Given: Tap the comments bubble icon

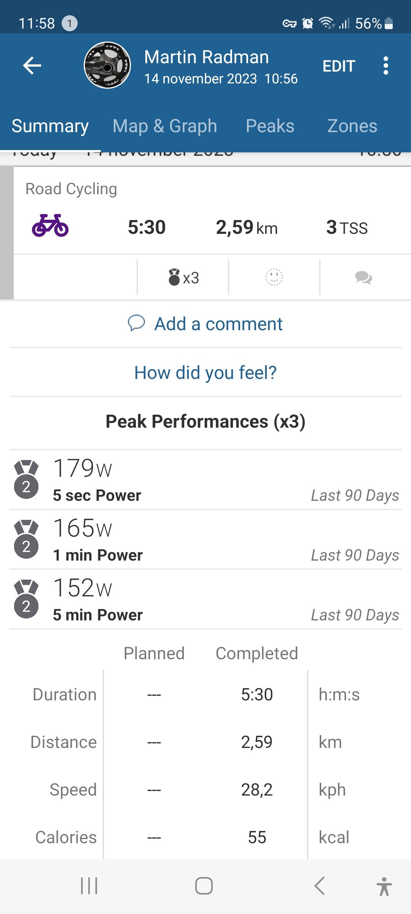Looking at the screenshot, I should [x=363, y=277].
